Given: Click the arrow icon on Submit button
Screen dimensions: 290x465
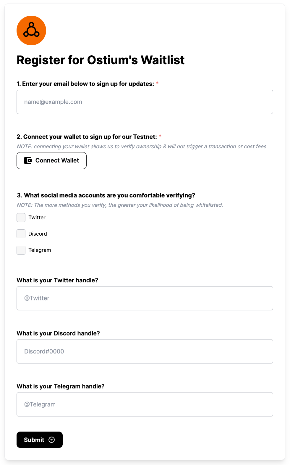Looking at the screenshot, I should pyautogui.click(x=52, y=440).
